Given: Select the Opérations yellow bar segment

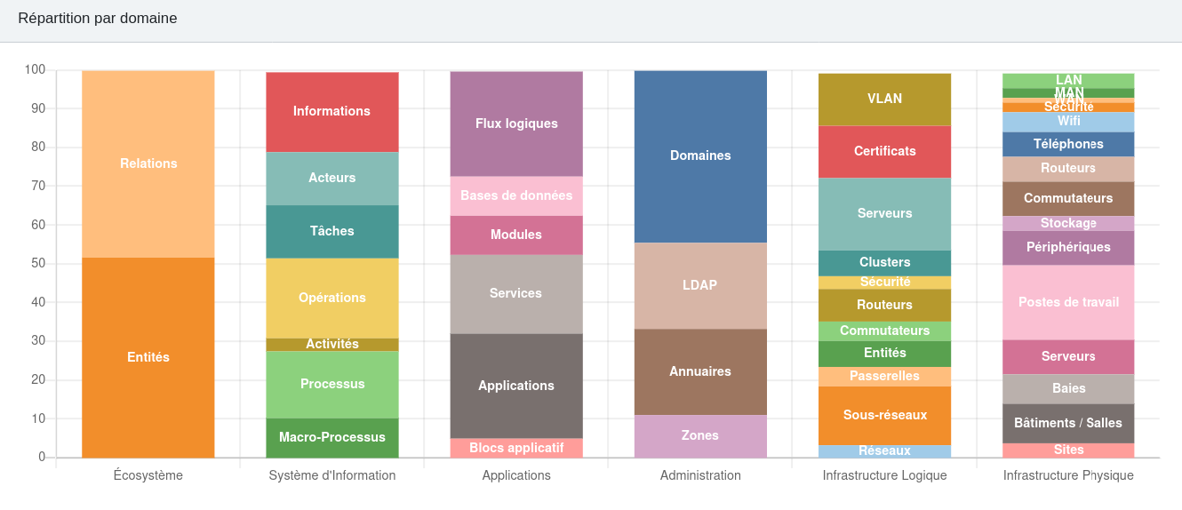Looking at the screenshot, I should [x=332, y=298].
